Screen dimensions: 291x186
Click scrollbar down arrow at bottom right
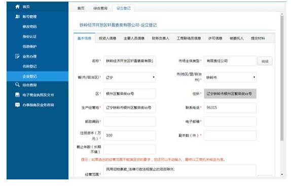click(x=282, y=174)
